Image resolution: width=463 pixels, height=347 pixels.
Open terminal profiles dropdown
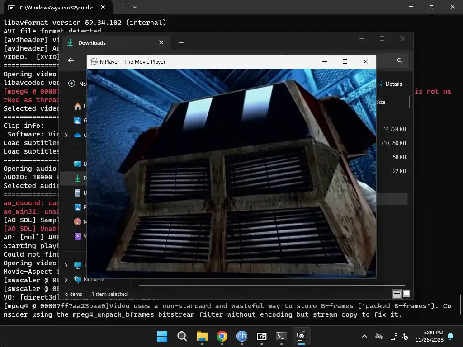pos(135,7)
